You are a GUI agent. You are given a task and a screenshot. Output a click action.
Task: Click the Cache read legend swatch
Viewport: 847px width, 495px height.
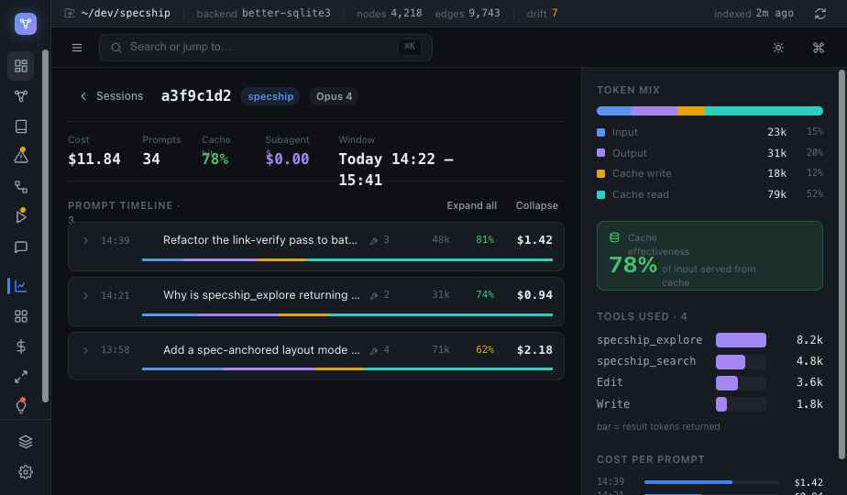(600, 194)
